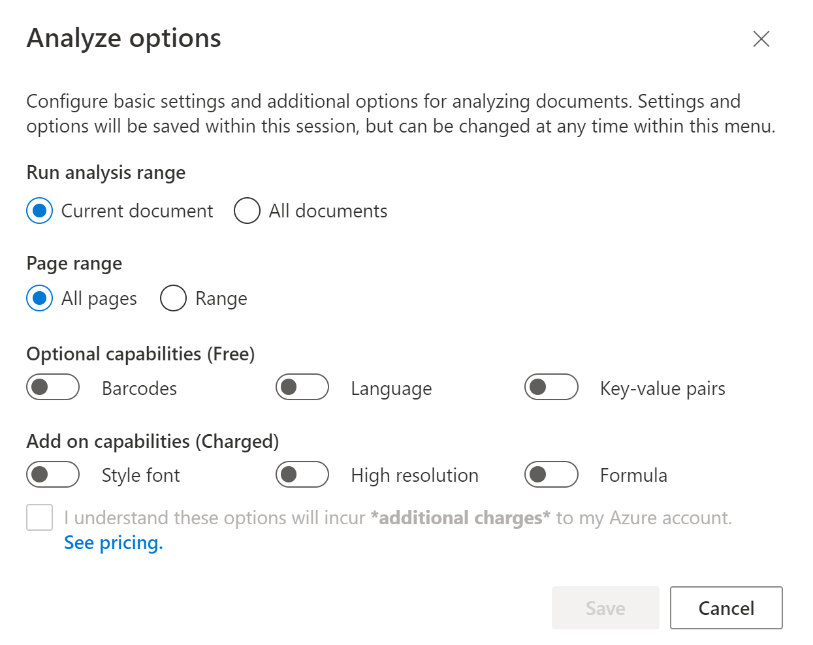Screen dimensions: 813x645
Task: Choose the All pages radio option
Action: (x=40, y=298)
